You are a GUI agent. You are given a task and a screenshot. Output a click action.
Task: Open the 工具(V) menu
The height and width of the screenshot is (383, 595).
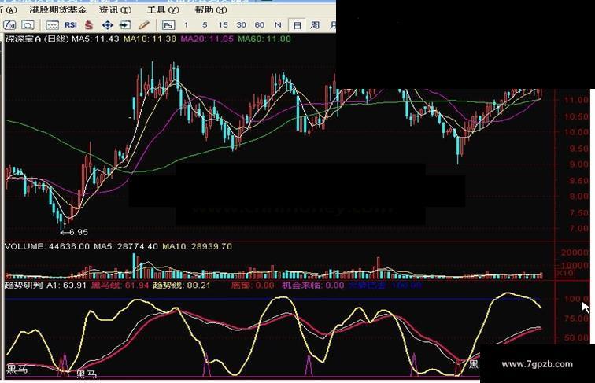(163, 10)
